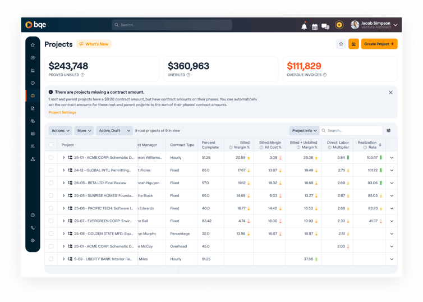Open the chat messages icon

325,26
